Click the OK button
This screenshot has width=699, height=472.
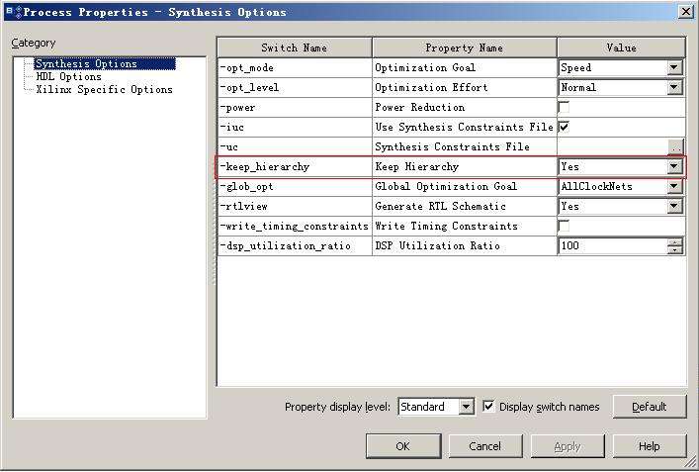(x=403, y=446)
